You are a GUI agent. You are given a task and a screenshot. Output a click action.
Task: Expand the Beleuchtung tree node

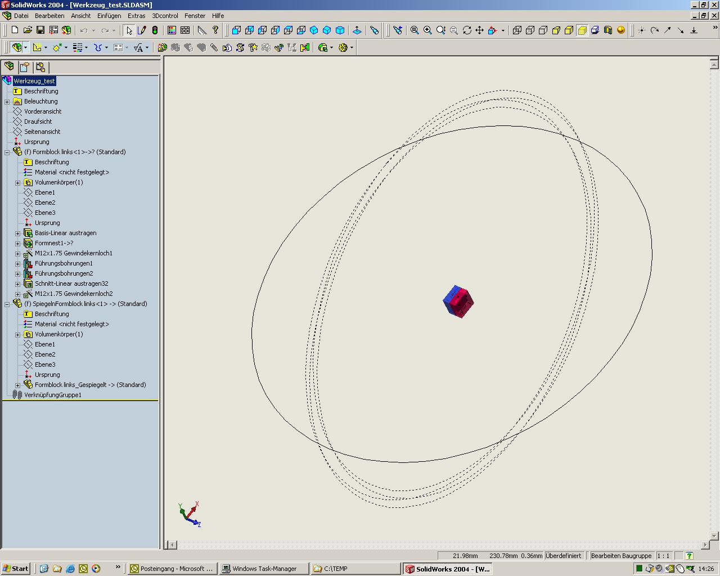(7, 102)
